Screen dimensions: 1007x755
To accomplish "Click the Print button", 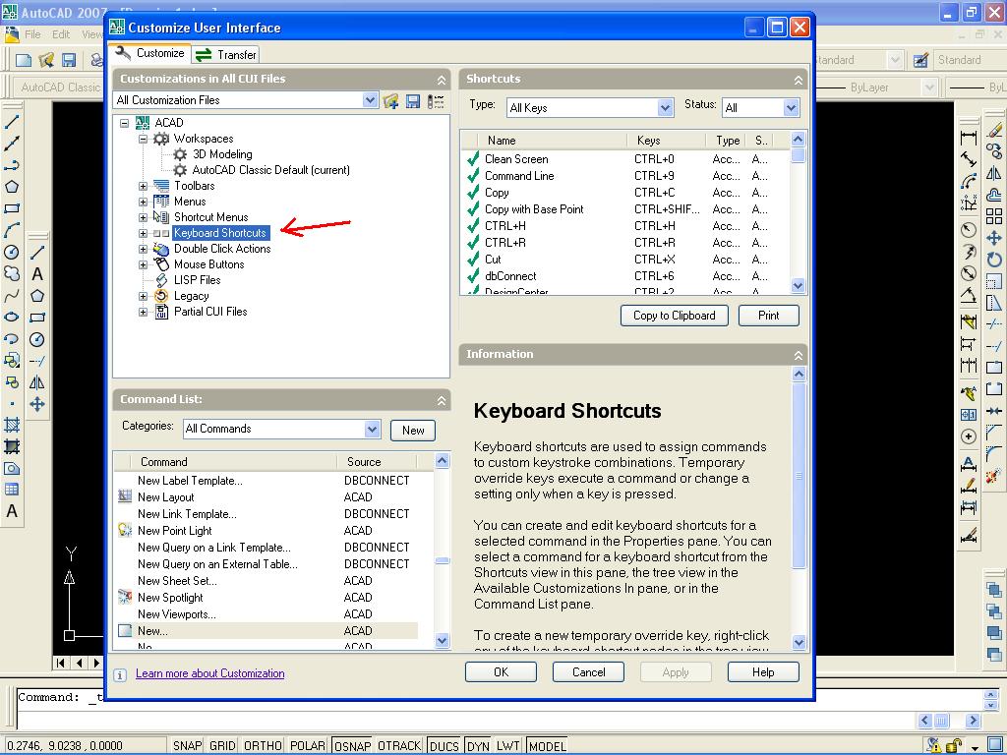I will 769,316.
